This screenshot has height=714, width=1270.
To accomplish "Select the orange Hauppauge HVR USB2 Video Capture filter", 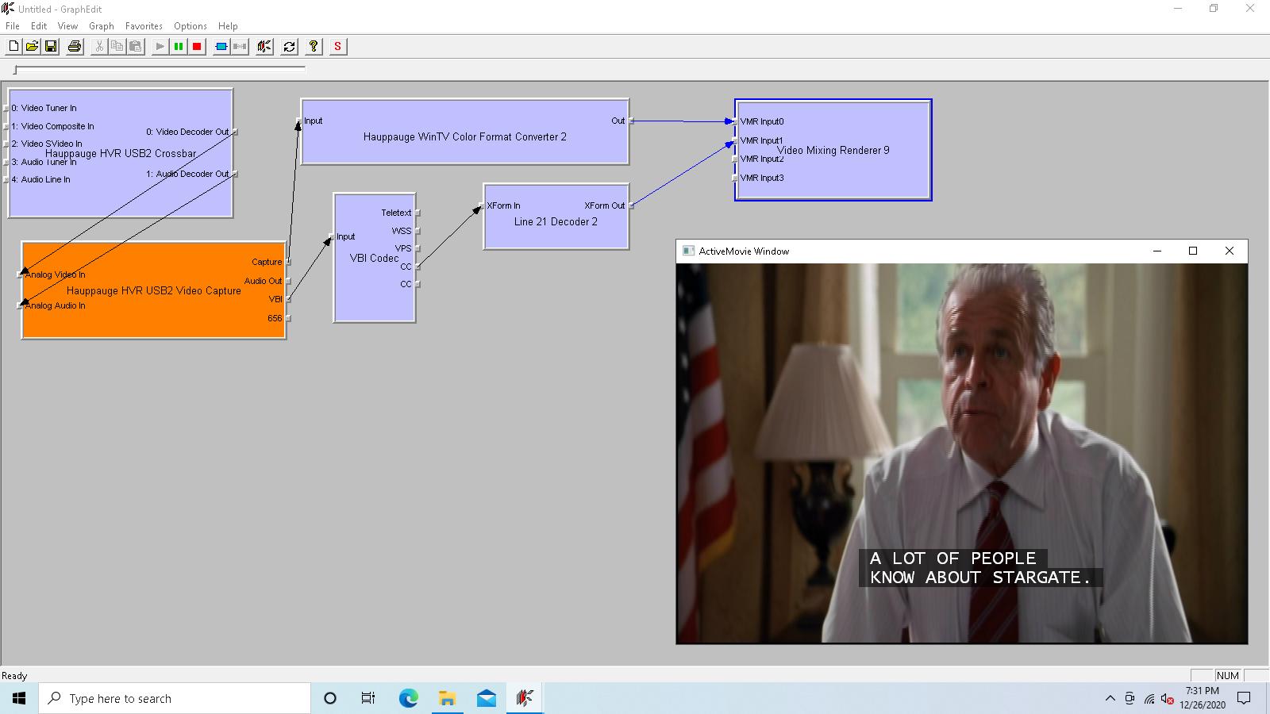I will pos(154,290).
